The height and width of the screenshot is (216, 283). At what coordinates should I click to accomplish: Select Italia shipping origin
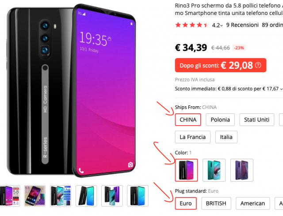point(226,137)
